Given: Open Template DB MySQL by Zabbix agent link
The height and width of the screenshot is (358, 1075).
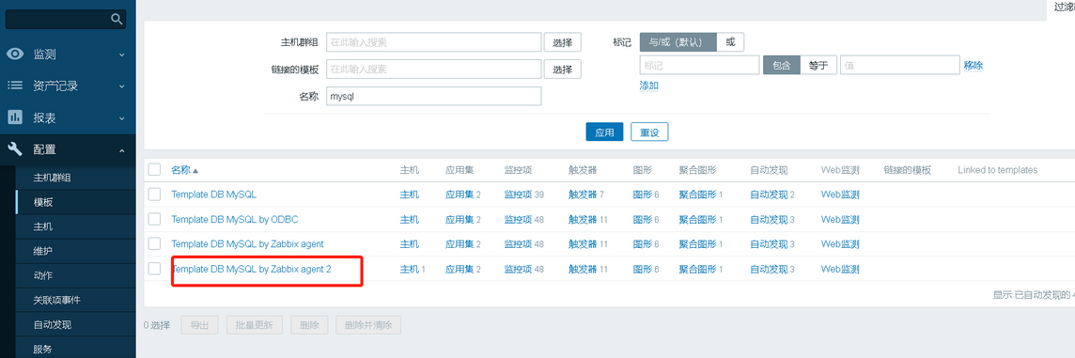Looking at the screenshot, I should click(247, 244).
